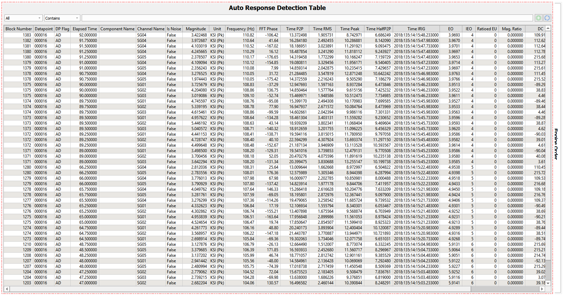
Task: Select EO cell '4.9538'
Action: (451, 167)
